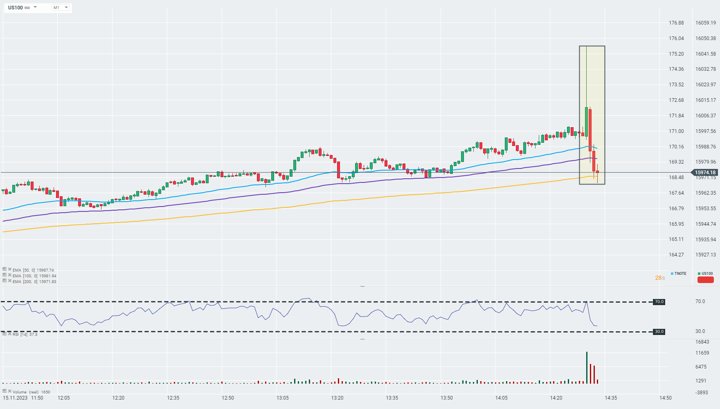The height and width of the screenshot is (409, 720).
Task: Remove the RSI indicator with X icon
Action: point(9,334)
